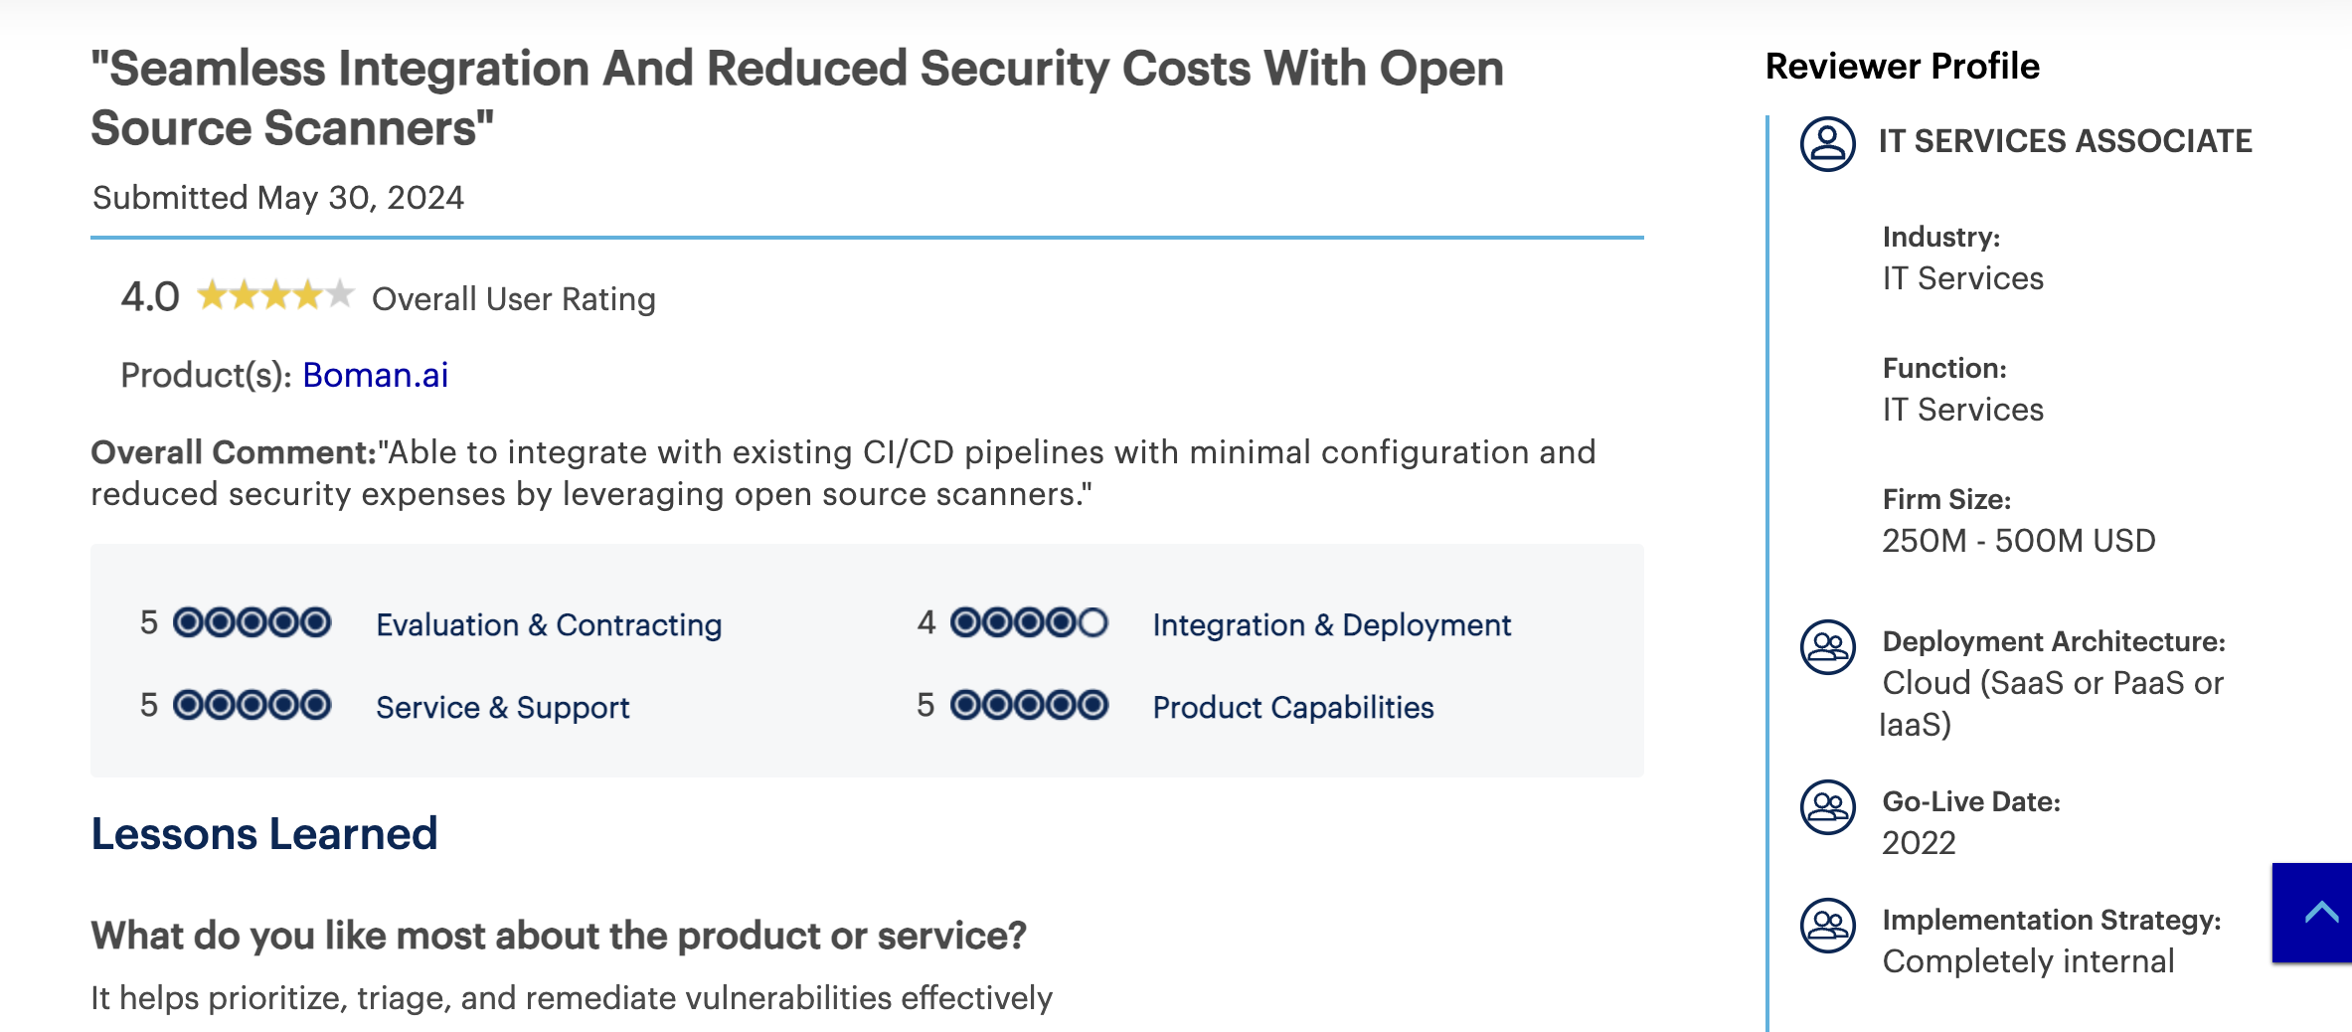Click Product Capabilities rating circles
This screenshot has width=2352, height=1032.
[x=1029, y=706]
